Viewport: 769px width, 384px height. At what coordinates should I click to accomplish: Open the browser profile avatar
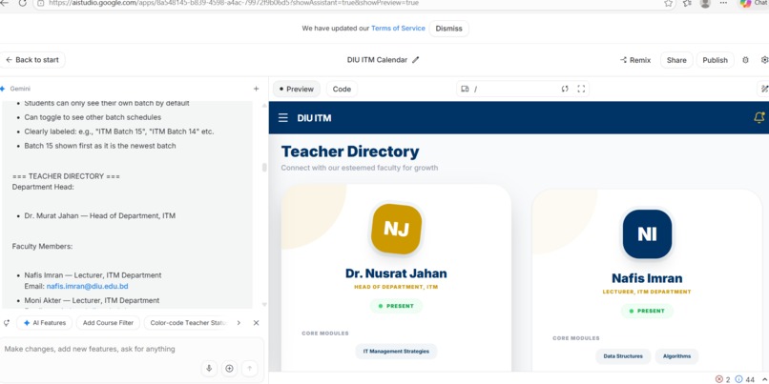[705, 3]
